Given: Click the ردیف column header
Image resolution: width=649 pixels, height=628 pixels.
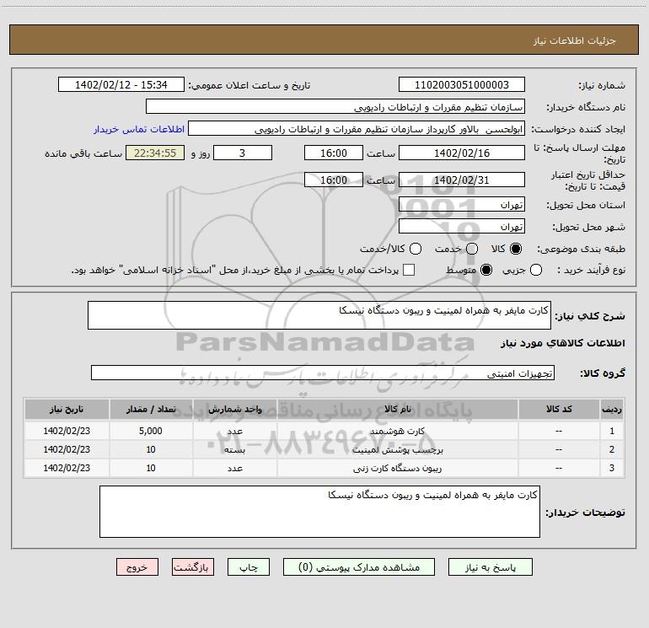Looking at the screenshot, I should tap(612, 409).
